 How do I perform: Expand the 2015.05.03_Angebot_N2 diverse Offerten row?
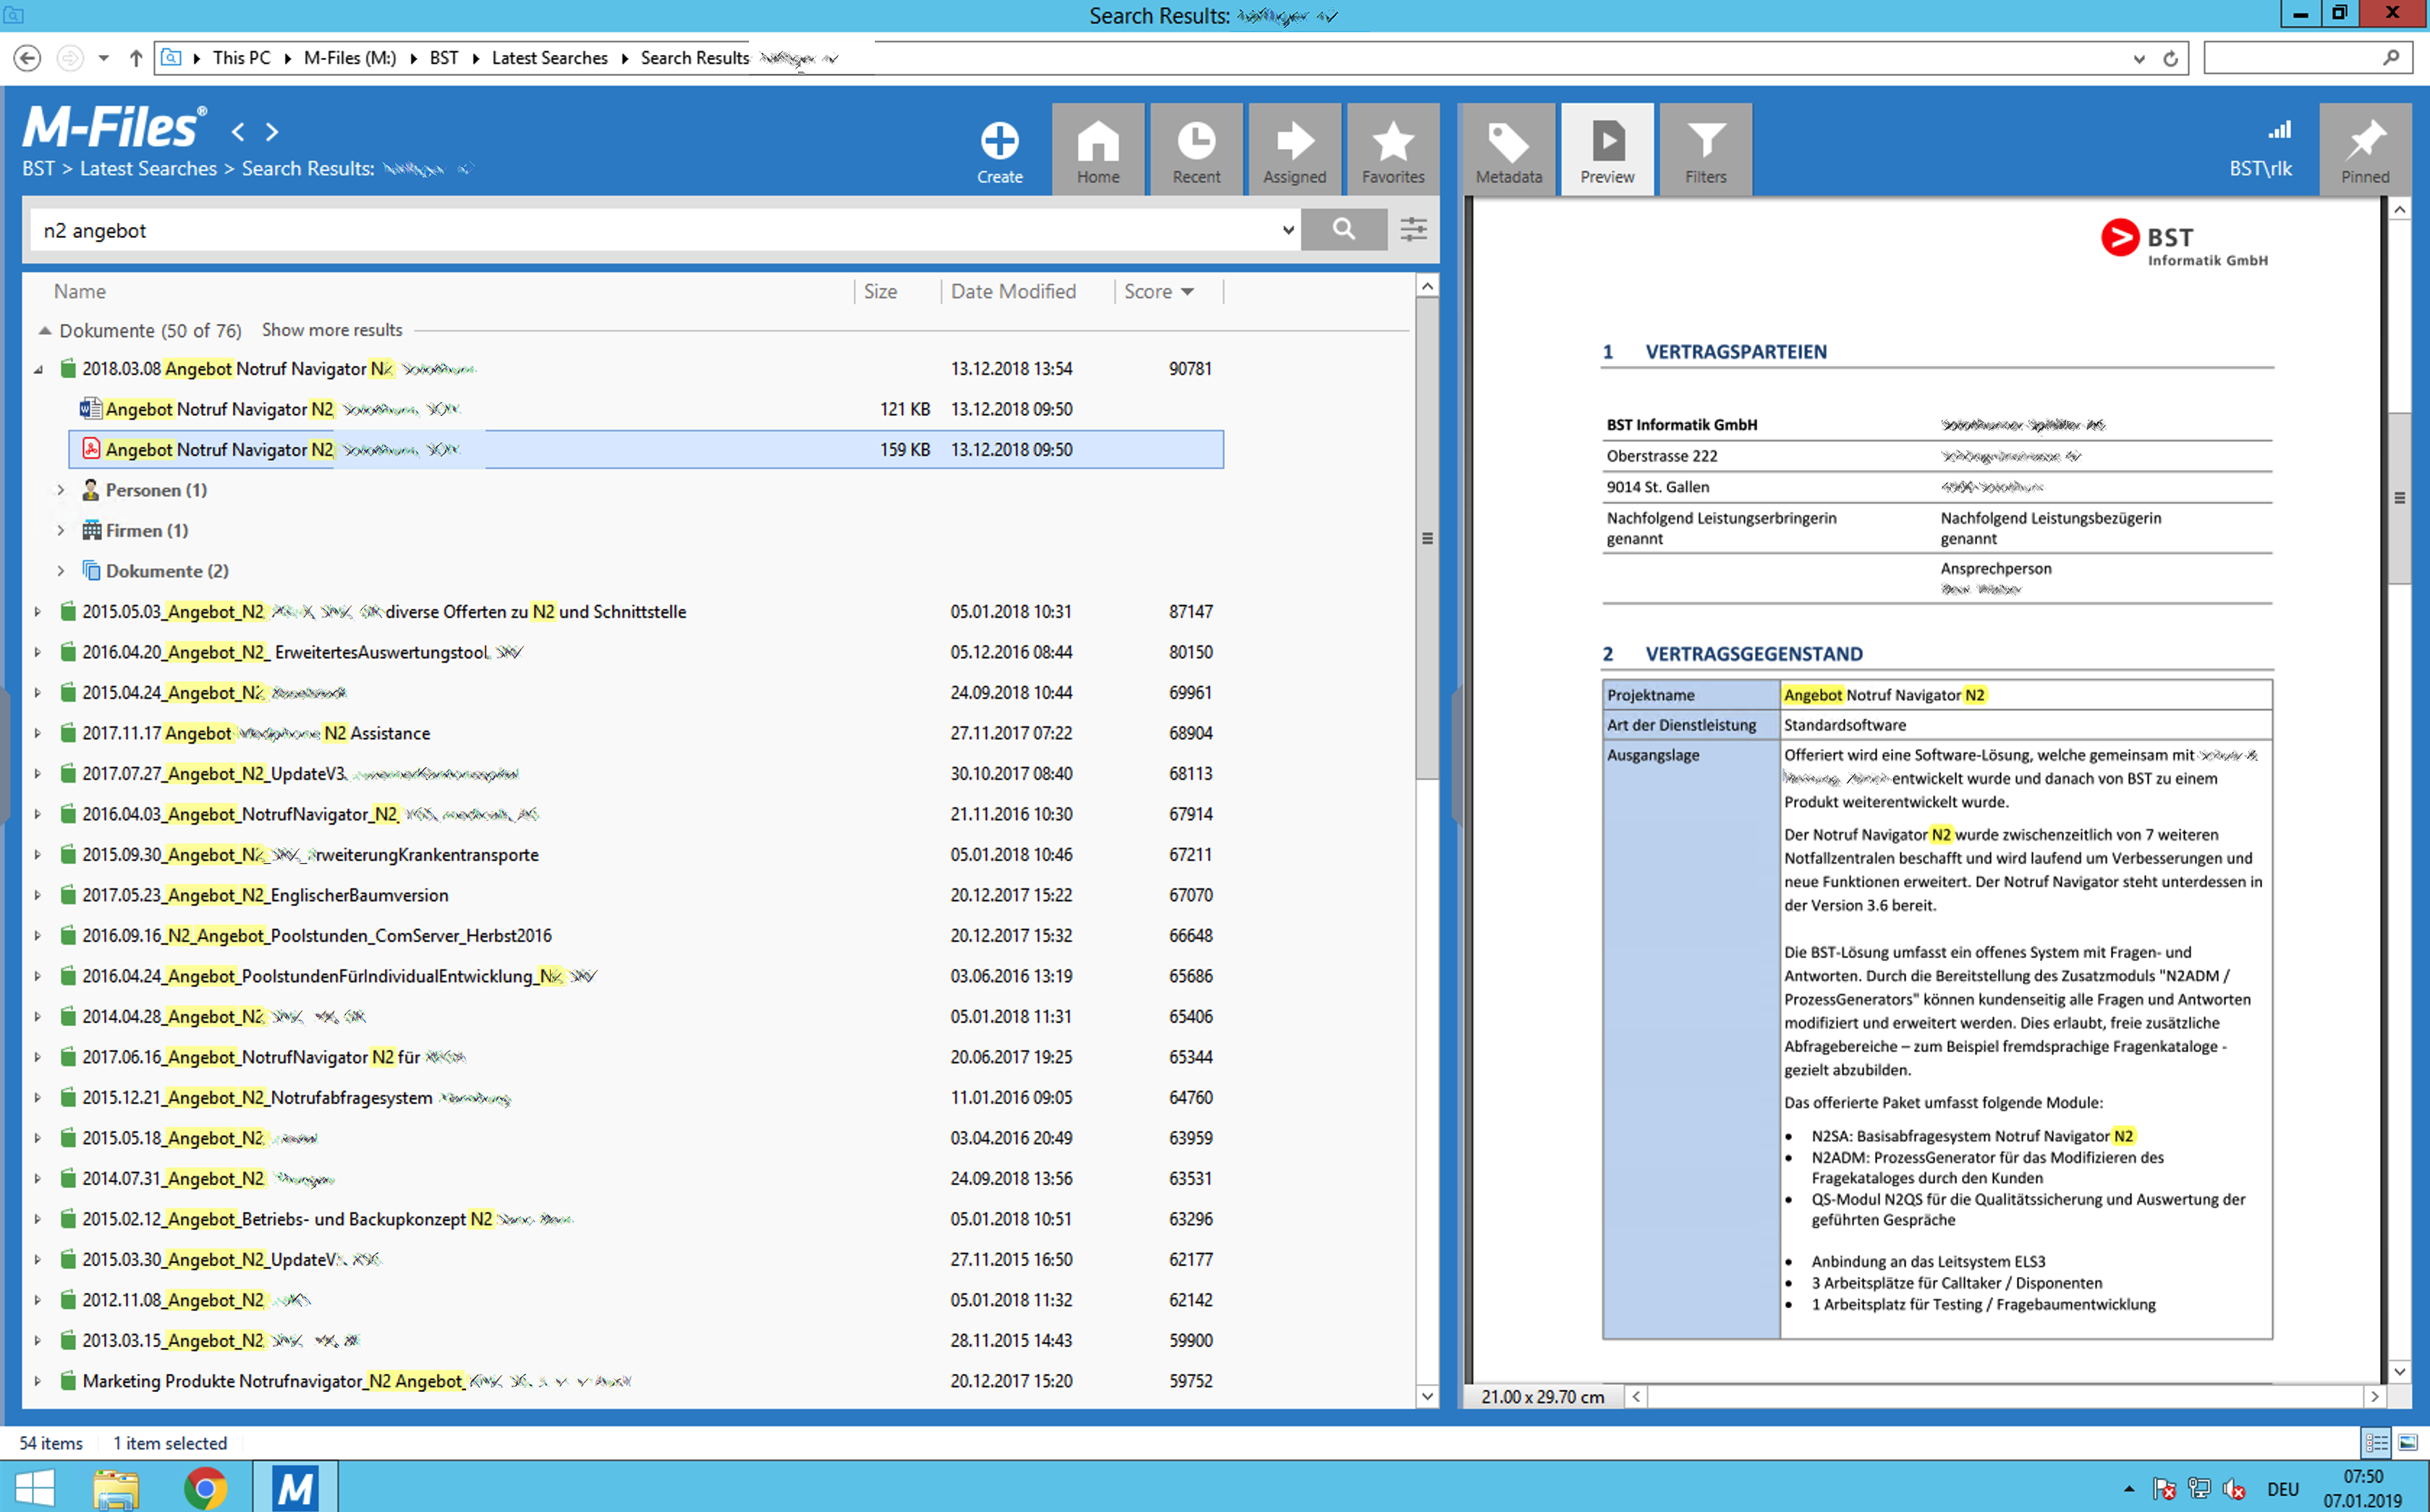(x=37, y=611)
